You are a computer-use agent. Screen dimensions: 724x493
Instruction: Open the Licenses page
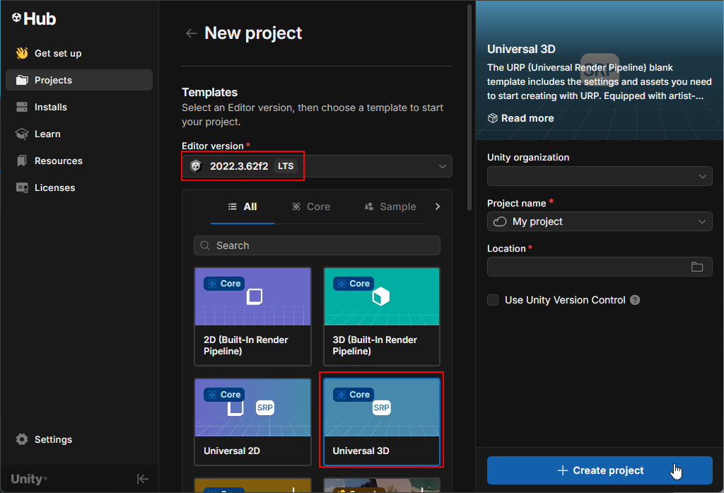click(x=54, y=187)
